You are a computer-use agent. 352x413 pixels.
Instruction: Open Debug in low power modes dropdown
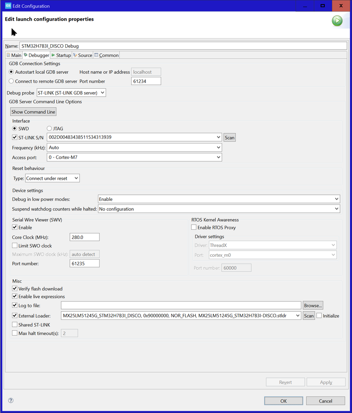(219, 199)
